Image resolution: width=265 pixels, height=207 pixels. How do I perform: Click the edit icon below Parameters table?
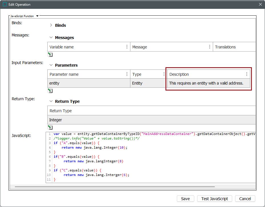tap(50, 91)
